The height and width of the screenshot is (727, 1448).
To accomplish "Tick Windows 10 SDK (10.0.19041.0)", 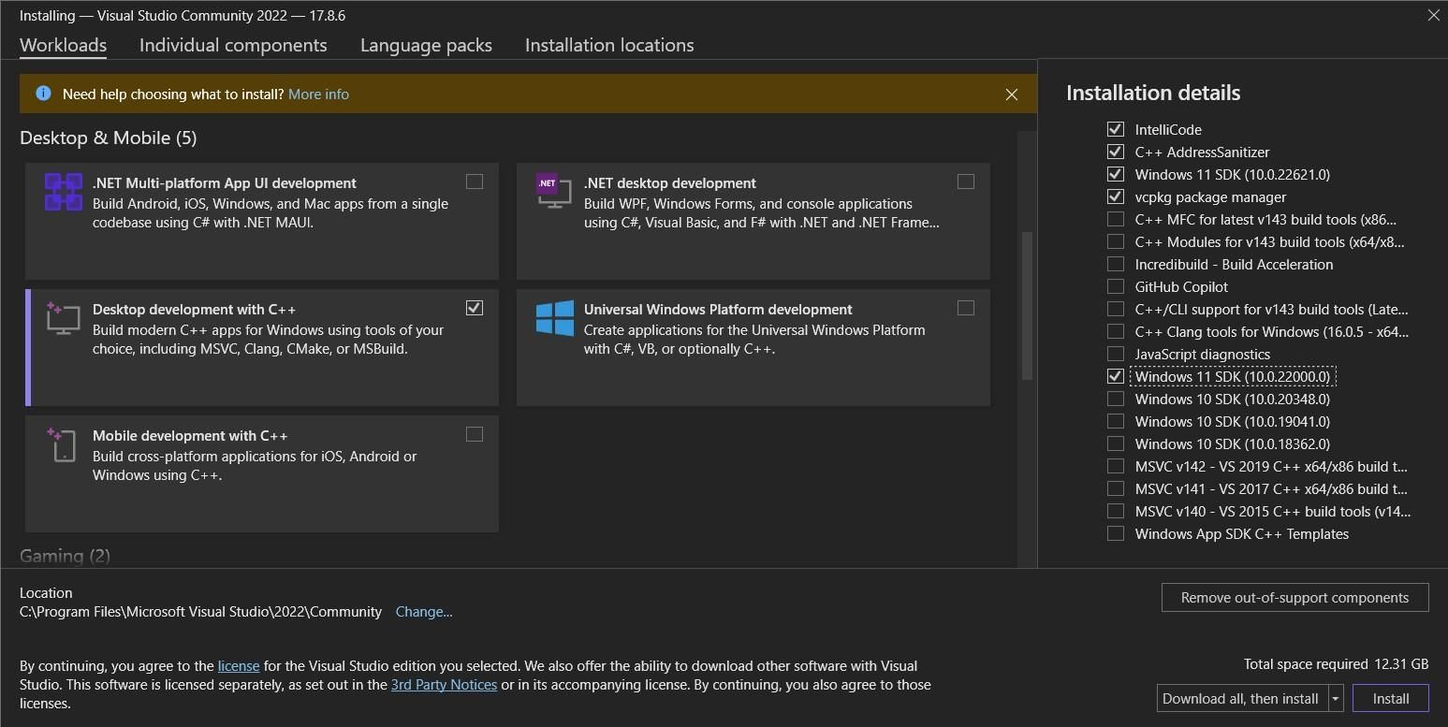I will [x=1115, y=422].
